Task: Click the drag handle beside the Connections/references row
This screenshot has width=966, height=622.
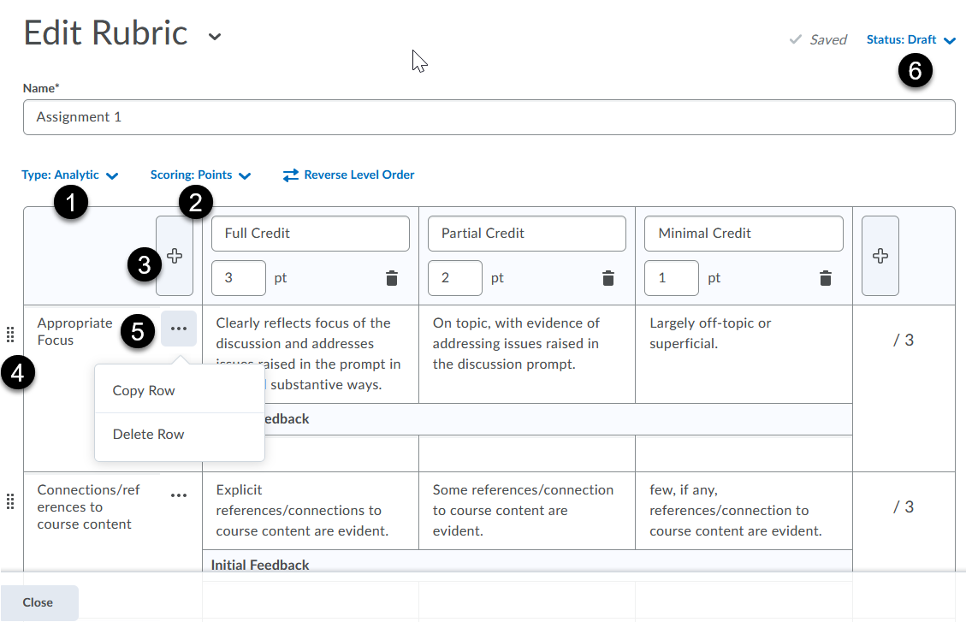Action: click(x=10, y=501)
